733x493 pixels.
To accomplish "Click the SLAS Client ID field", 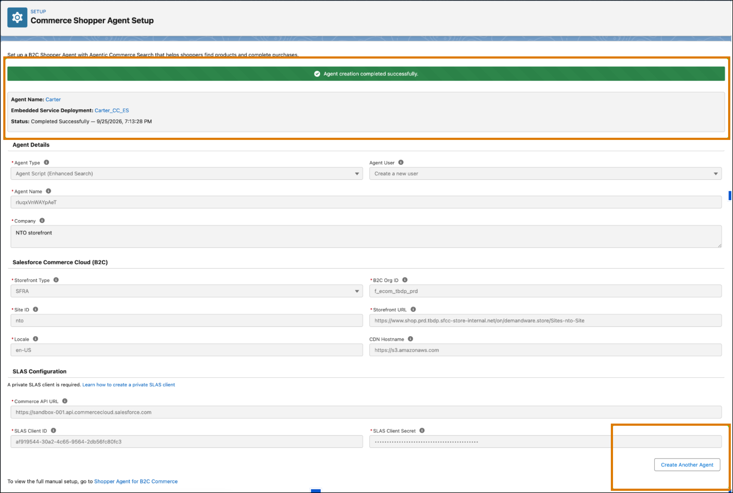I will [x=187, y=442].
